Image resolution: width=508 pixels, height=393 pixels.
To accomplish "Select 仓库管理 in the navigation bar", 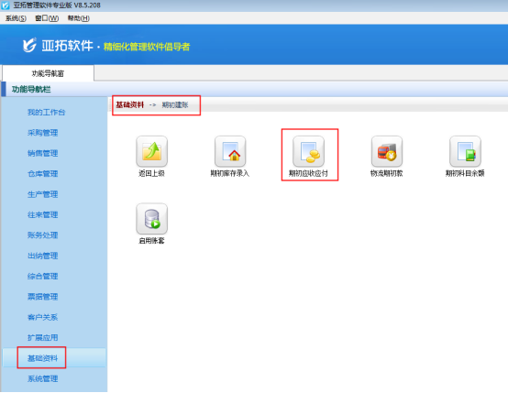I will [x=43, y=174].
